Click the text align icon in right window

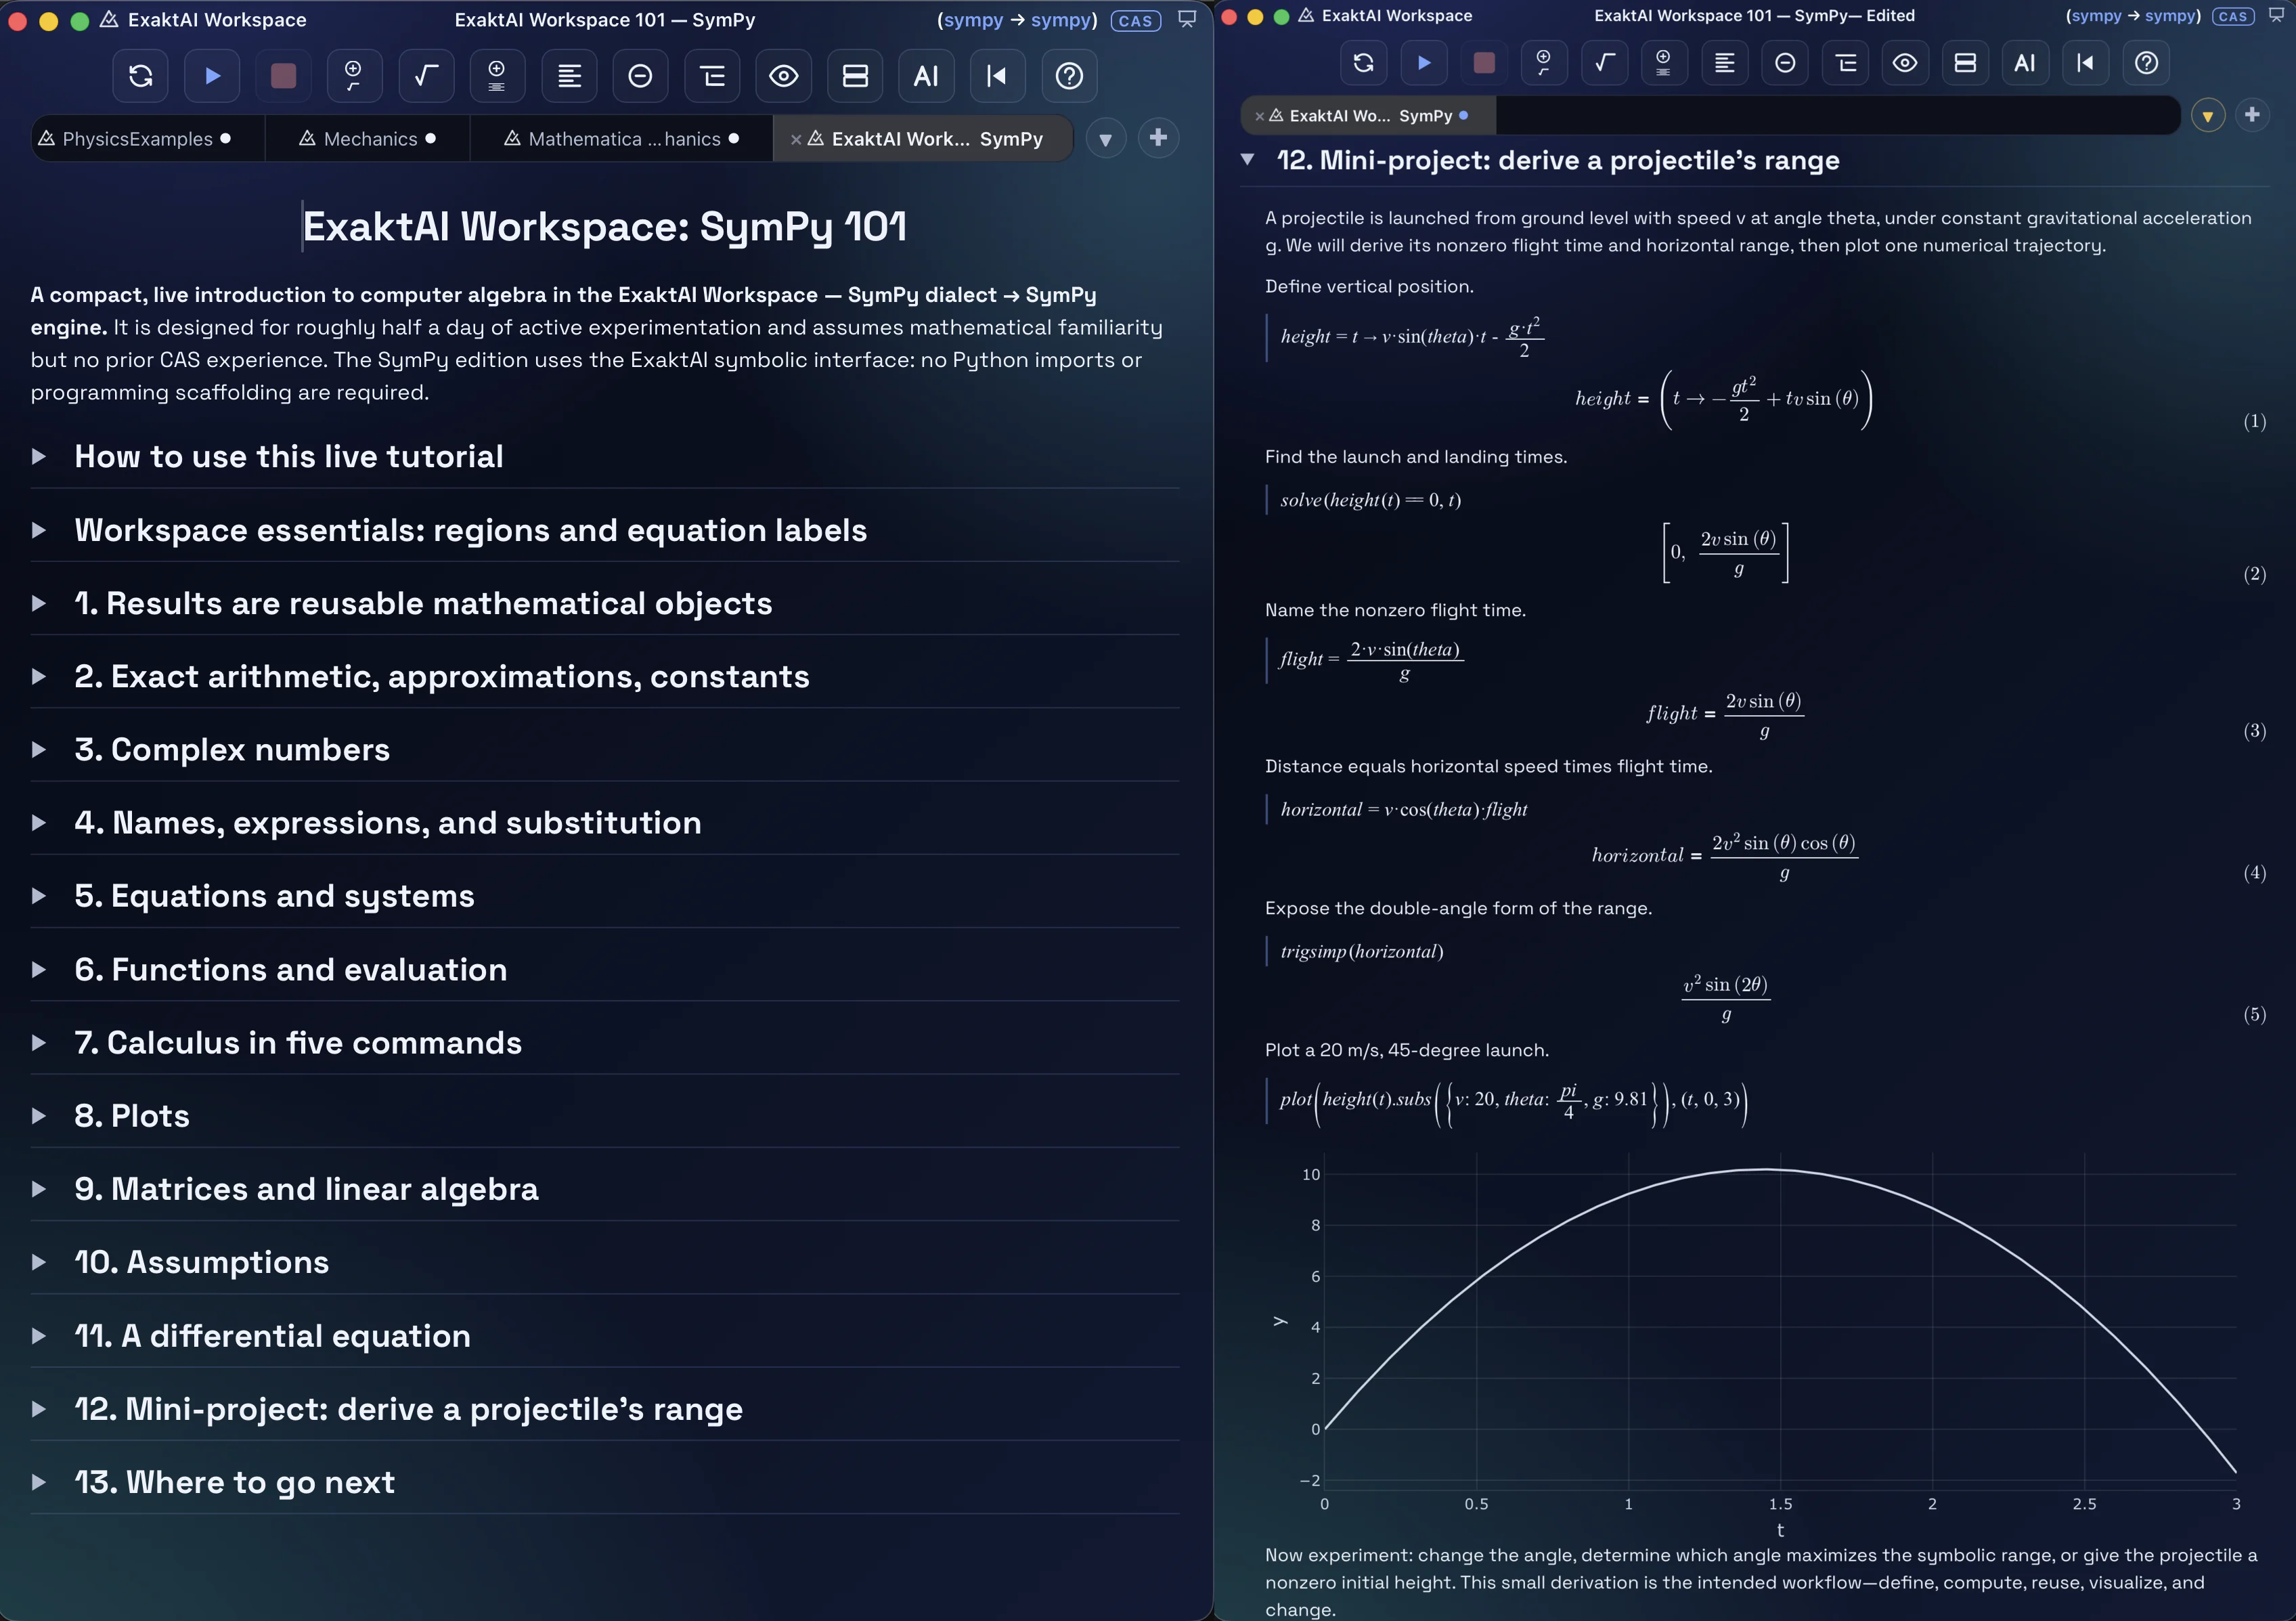click(1725, 63)
